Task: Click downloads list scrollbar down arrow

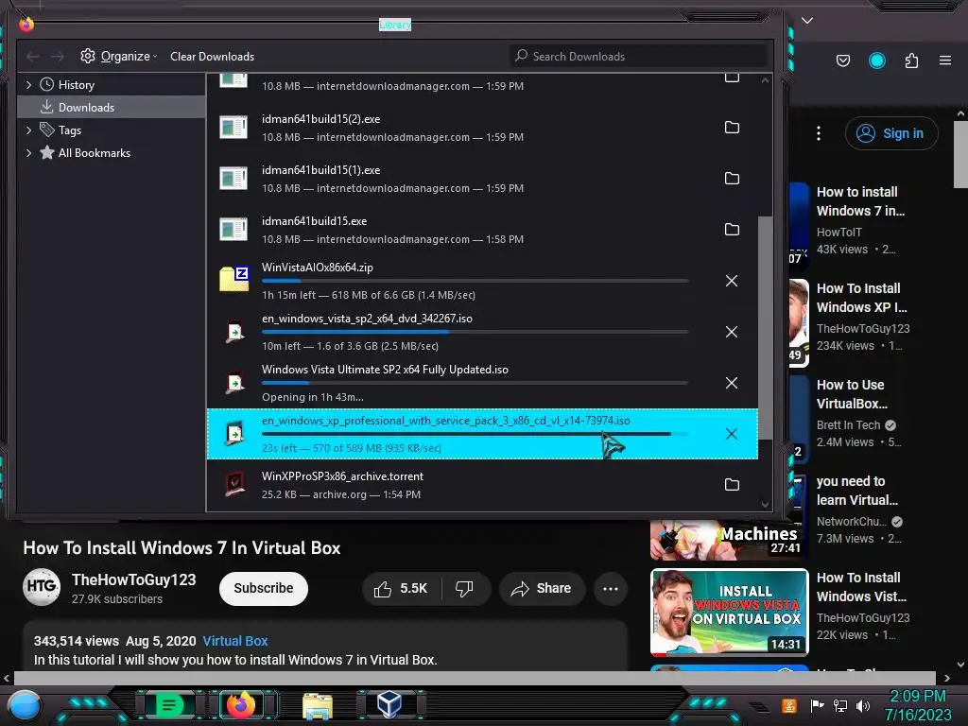Action: coord(765,505)
